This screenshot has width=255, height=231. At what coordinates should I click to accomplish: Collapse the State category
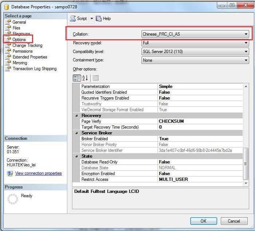coord(76,156)
